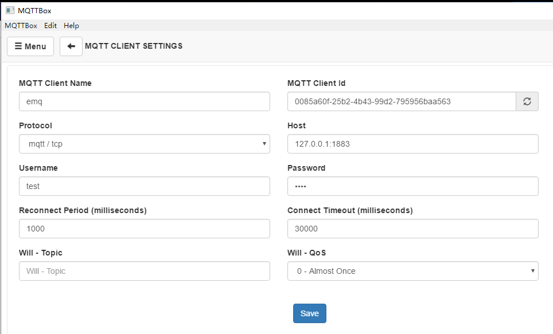Screen dimensions: 553x334
Task: Select the Username field showing test
Action: click(x=144, y=186)
